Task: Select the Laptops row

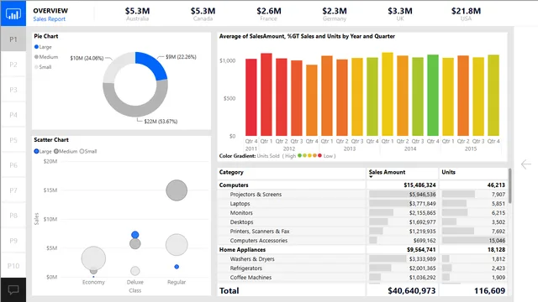Action: coord(362,203)
